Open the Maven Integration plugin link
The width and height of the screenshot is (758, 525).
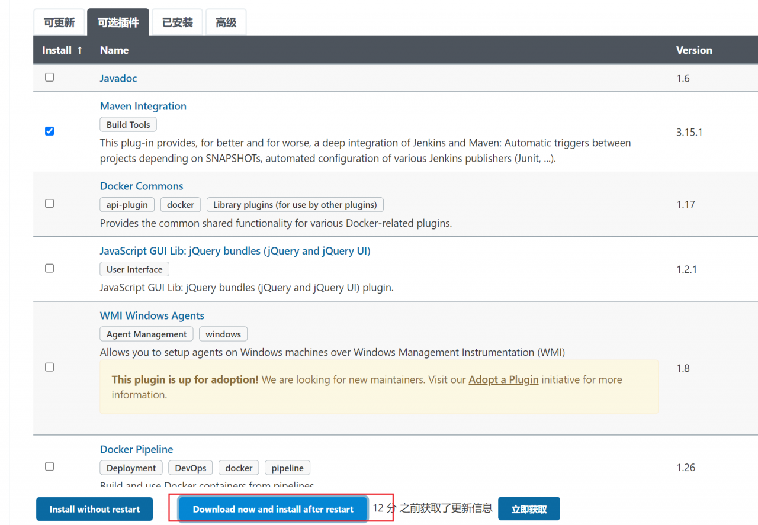click(143, 106)
